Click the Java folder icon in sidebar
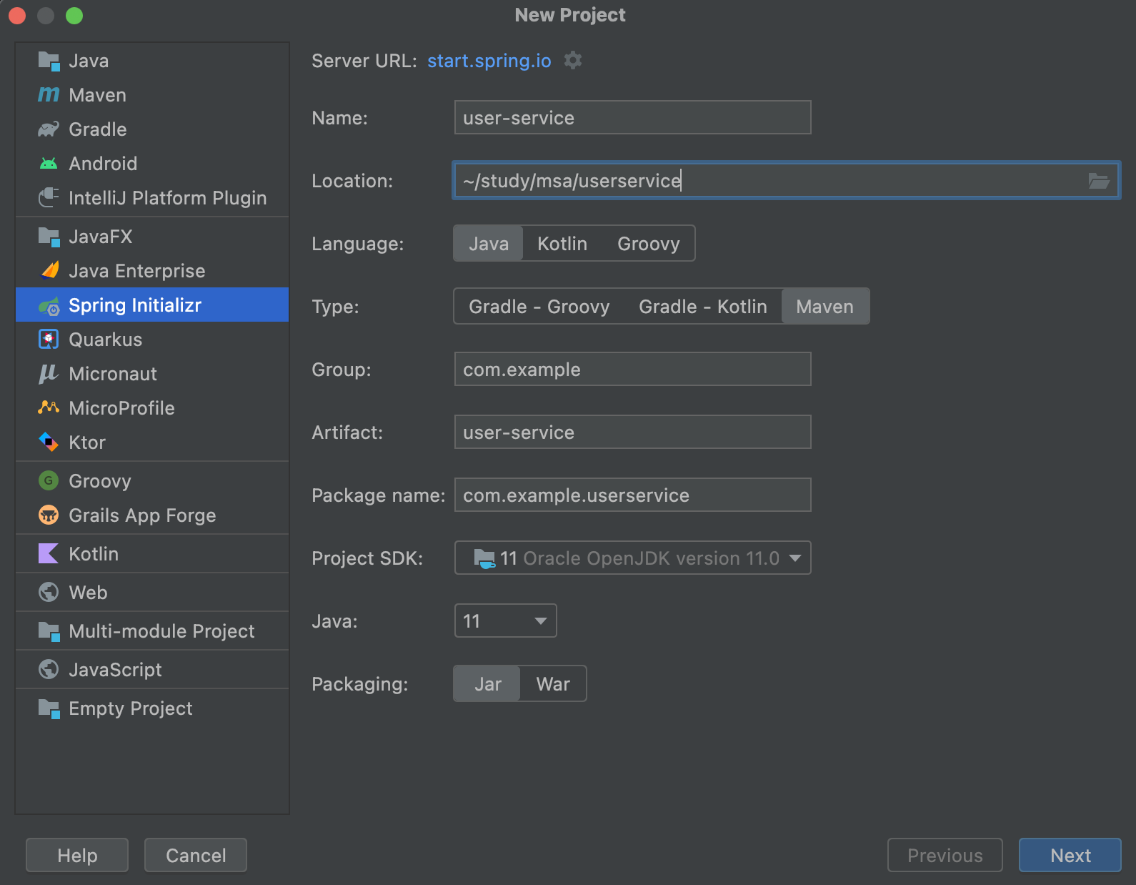 click(49, 61)
